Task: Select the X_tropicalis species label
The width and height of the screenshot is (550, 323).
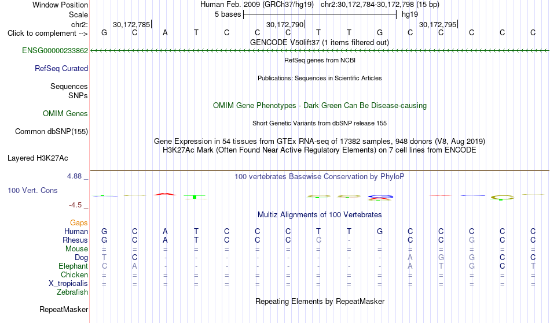Action: (68, 284)
